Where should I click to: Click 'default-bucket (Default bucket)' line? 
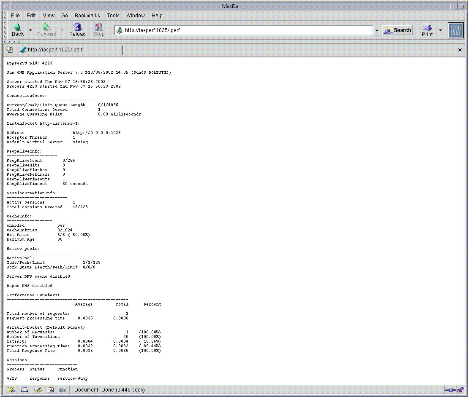46,327
